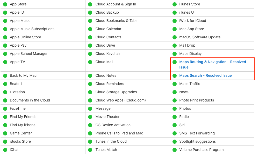Select the iTunes U entry
This screenshot has width=259, height=154.
(x=186, y=12)
